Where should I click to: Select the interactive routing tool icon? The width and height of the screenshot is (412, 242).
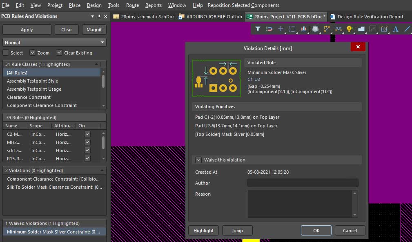[x=327, y=29]
